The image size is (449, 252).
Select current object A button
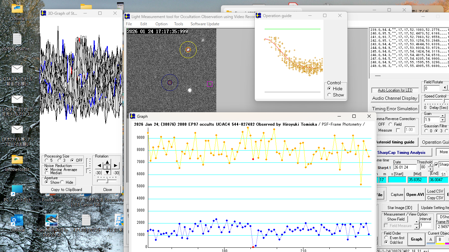[431, 240]
